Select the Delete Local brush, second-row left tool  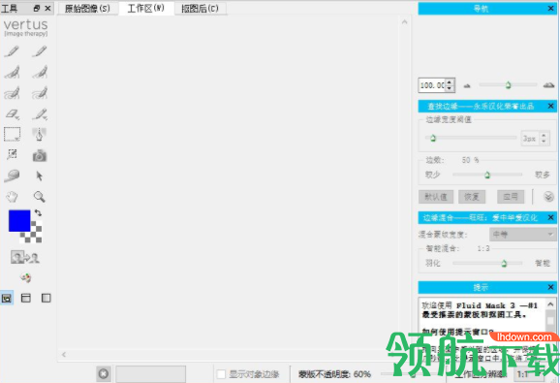(x=12, y=72)
